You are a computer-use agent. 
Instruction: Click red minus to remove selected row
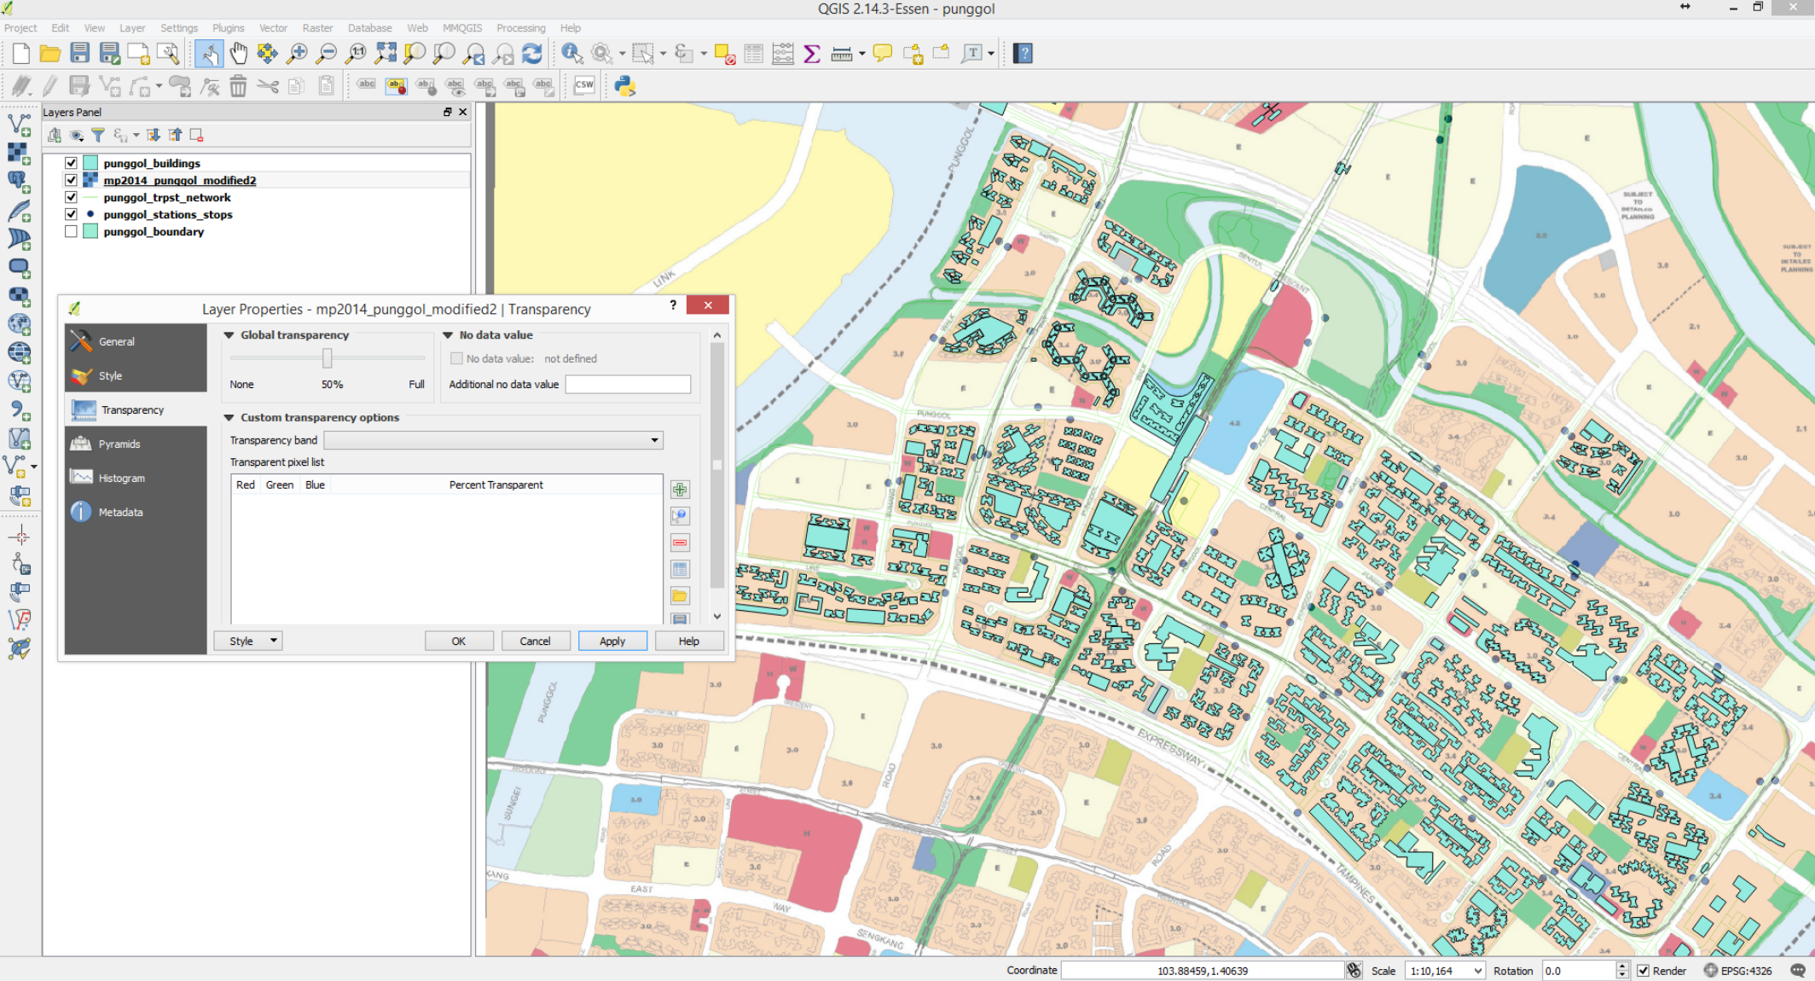point(680,543)
